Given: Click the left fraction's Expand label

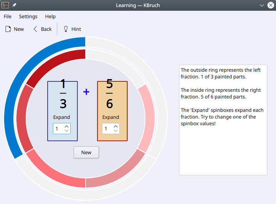Looking at the screenshot, I should tap(62, 117).
